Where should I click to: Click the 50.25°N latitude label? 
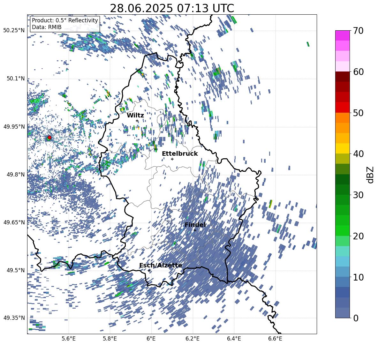[14, 30]
